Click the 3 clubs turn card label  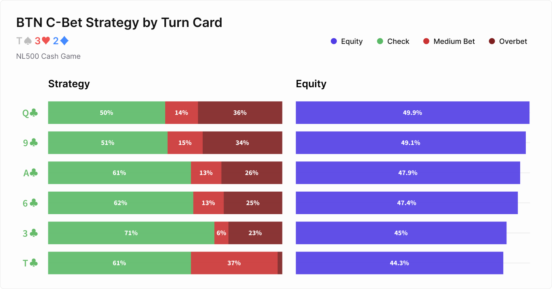tap(30, 233)
